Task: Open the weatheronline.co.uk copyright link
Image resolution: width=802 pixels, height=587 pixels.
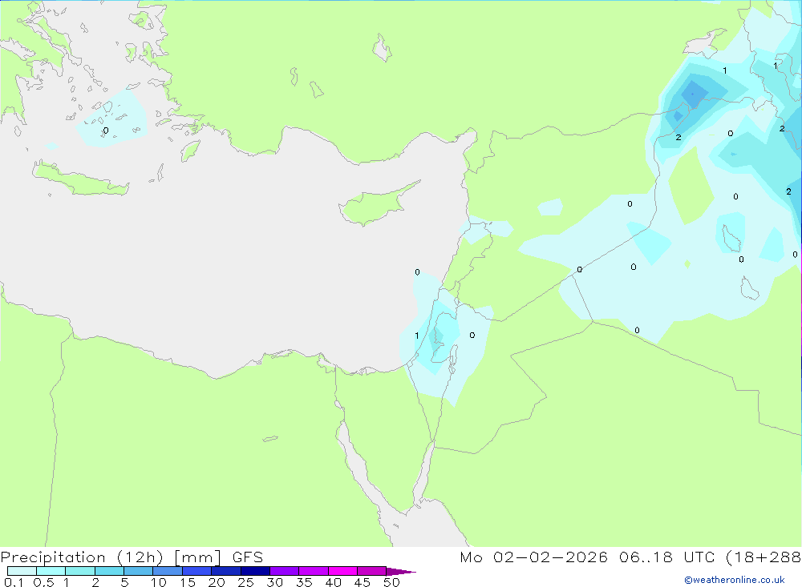Action: pos(735,580)
